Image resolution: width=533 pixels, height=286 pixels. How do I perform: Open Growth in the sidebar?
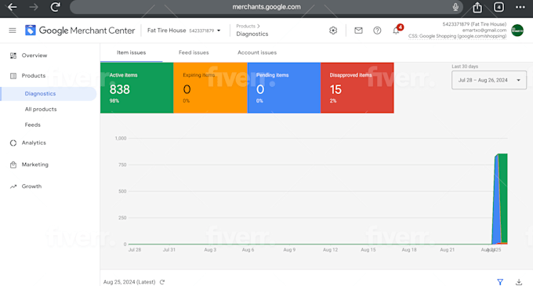(31, 186)
